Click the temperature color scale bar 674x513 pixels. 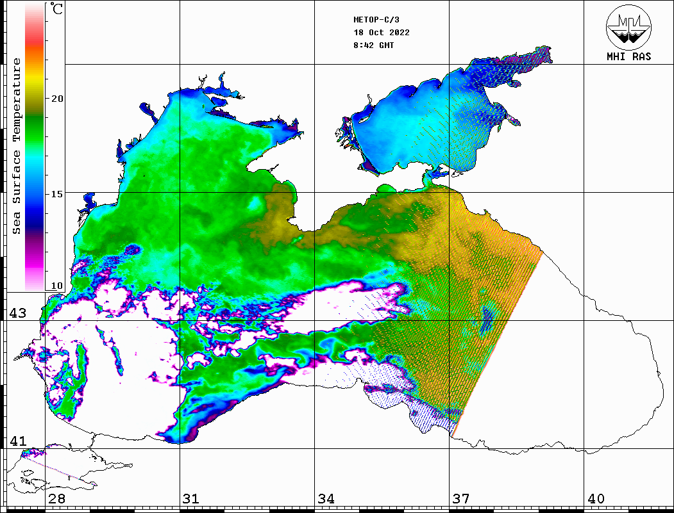click(x=35, y=147)
